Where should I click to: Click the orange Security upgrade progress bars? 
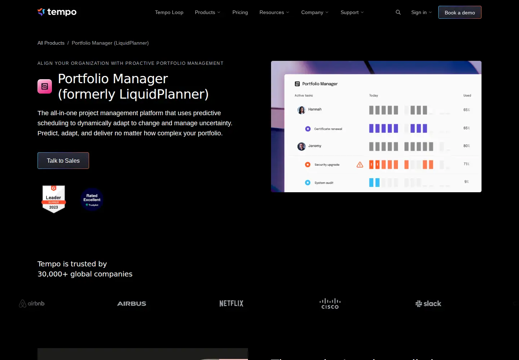point(401,165)
